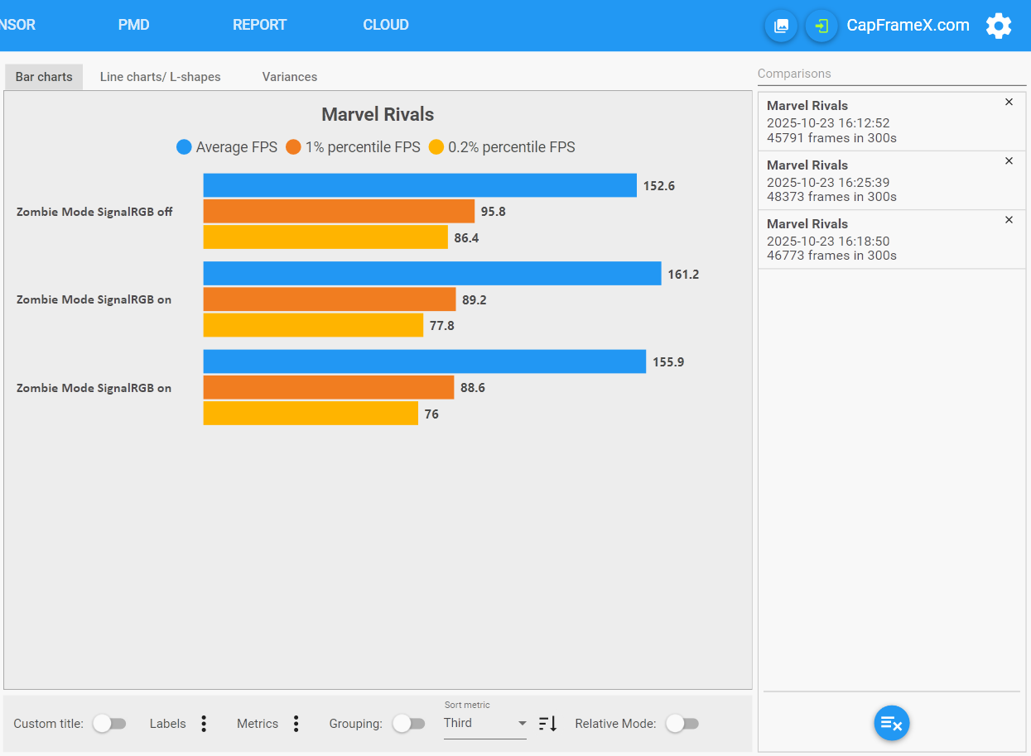The height and width of the screenshot is (756, 1031).
Task: Select comparison record with 46773 frames
Action: point(892,239)
